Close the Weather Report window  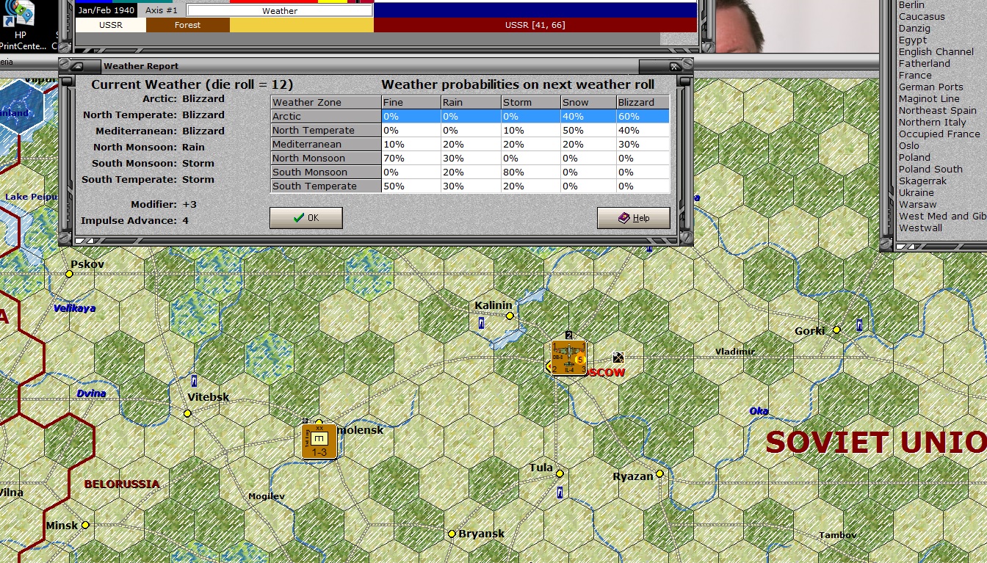point(676,66)
